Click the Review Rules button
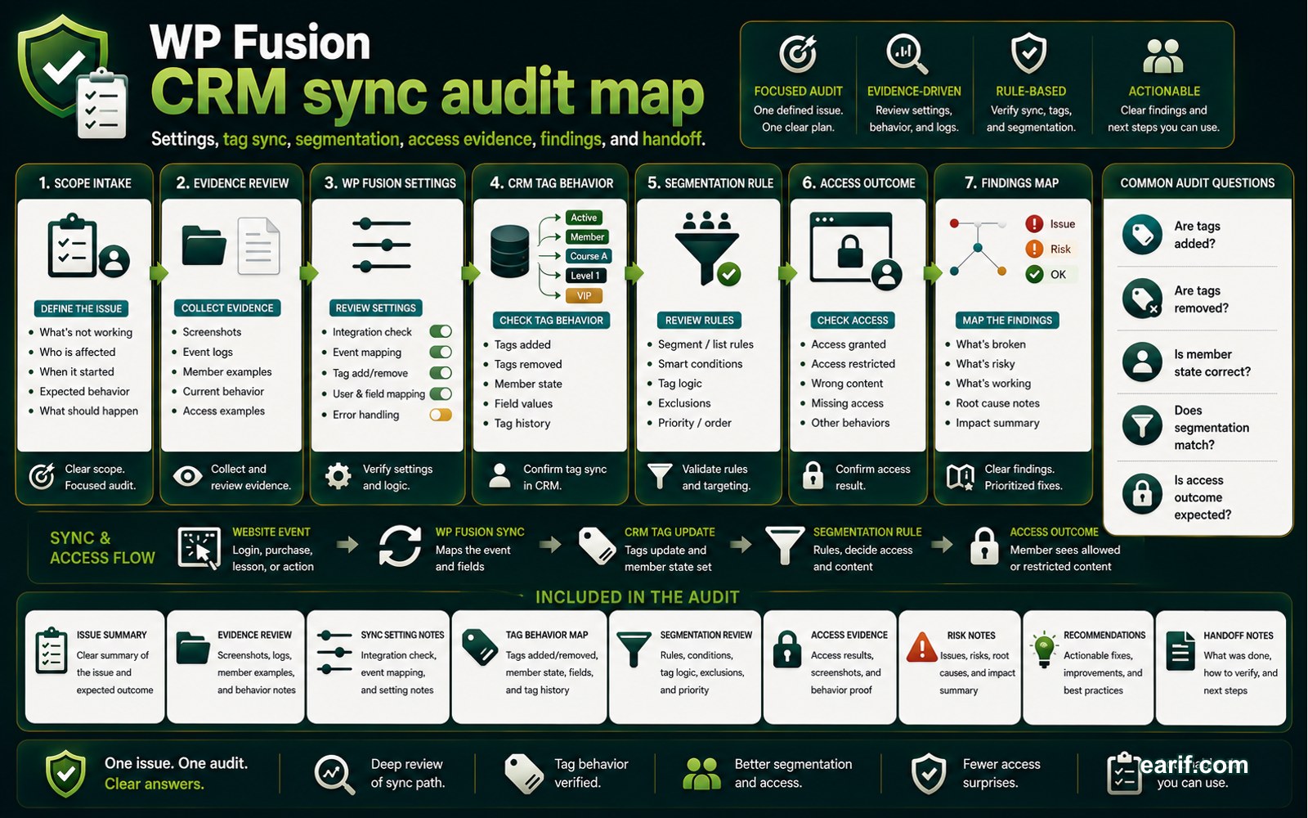The width and height of the screenshot is (1308, 818). pyautogui.click(x=699, y=321)
